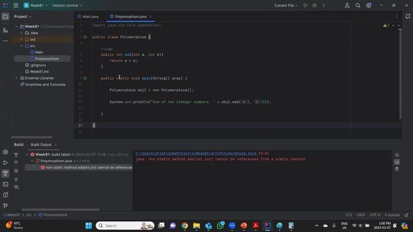Expand the out folder
Image resolution: width=413 pixels, height=232 pixels.
pyautogui.click(x=21, y=39)
